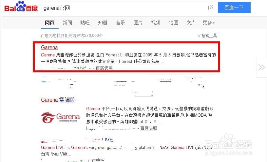This screenshot has height=162, width=267.
Task: Go to the 地图 tab
Action: pos(174,22)
